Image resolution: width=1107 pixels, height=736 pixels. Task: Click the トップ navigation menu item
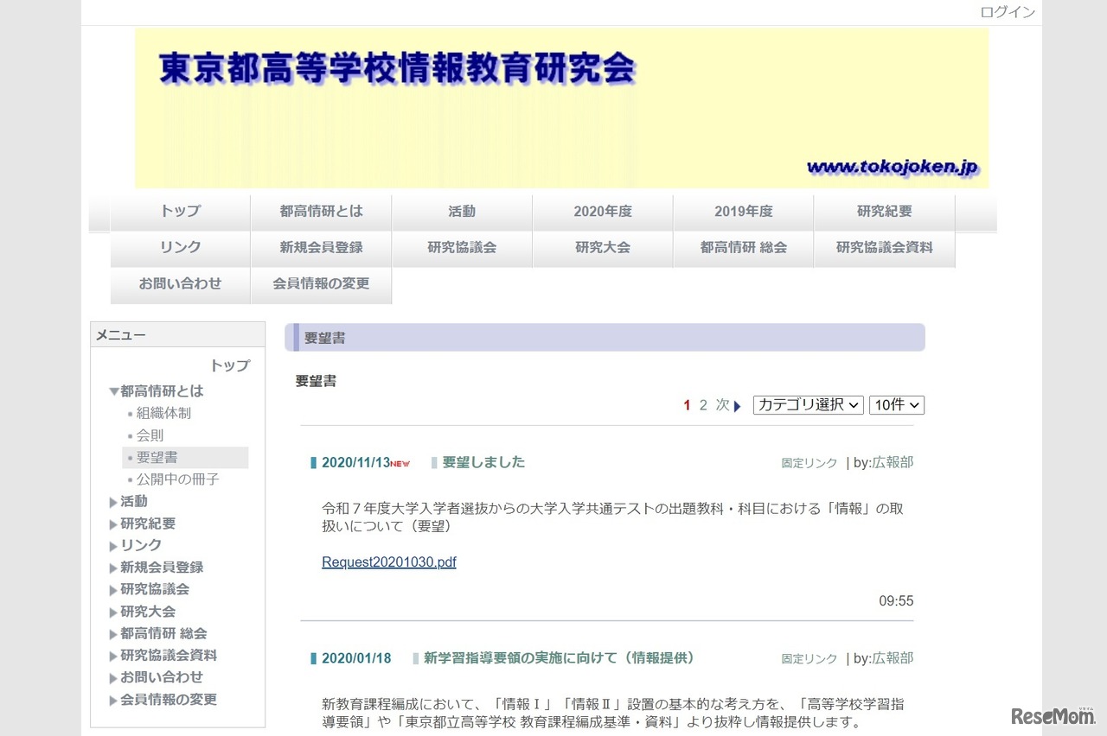179,211
